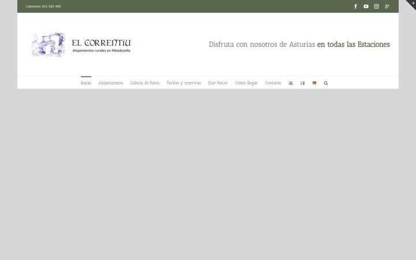The width and height of the screenshot is (416, 260).
Task: Open the Google Plus icon
Action: click(x=387, y=6)
